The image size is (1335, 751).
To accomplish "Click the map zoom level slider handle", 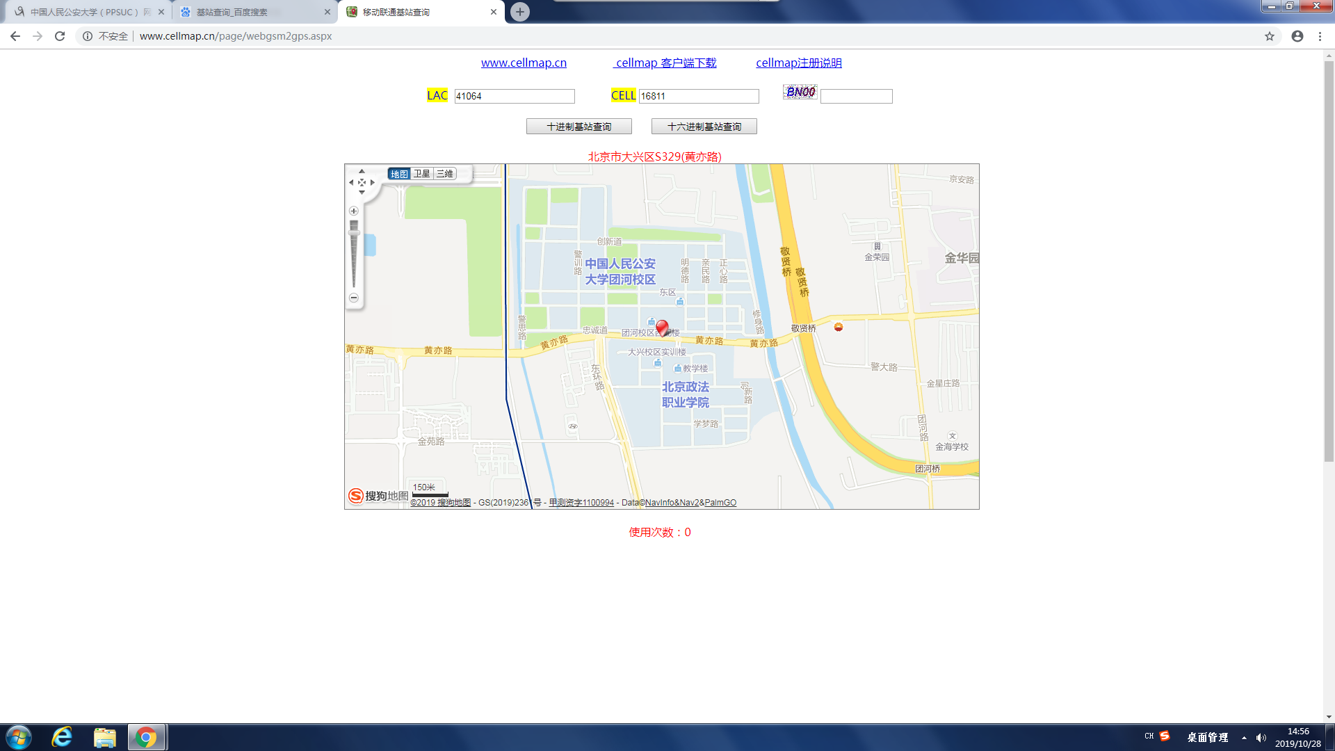I will [354, 232].
